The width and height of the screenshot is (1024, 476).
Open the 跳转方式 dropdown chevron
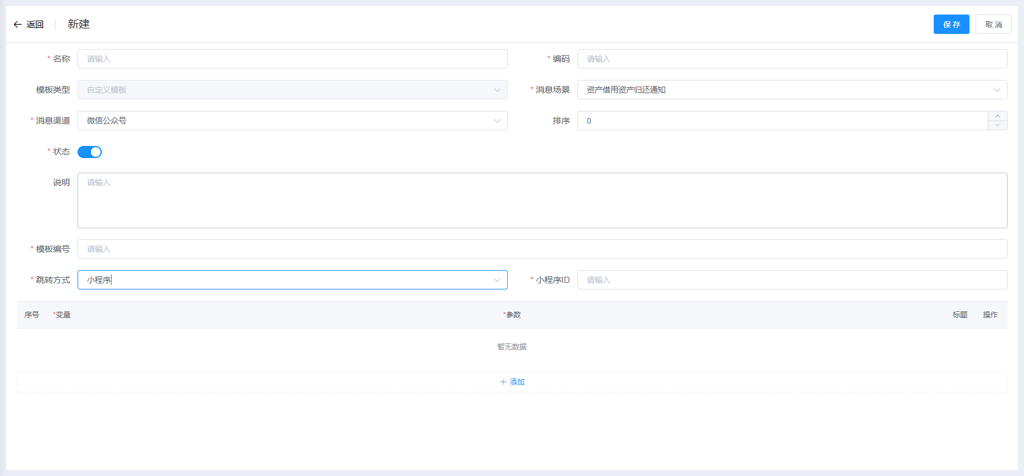point(497,280)
